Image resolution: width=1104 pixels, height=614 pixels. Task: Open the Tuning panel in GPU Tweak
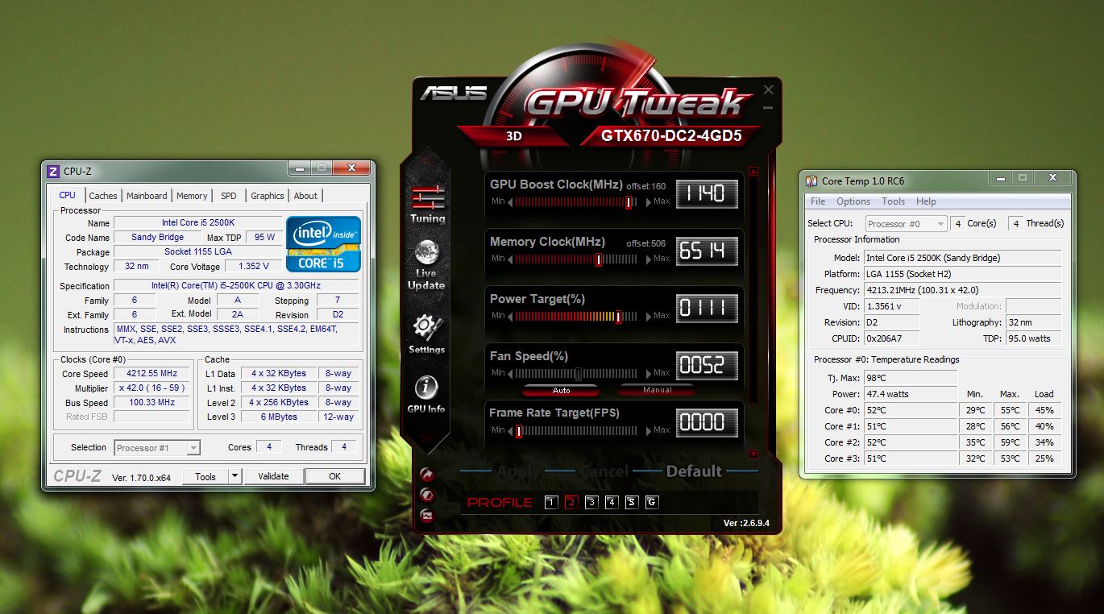[427, 204]
